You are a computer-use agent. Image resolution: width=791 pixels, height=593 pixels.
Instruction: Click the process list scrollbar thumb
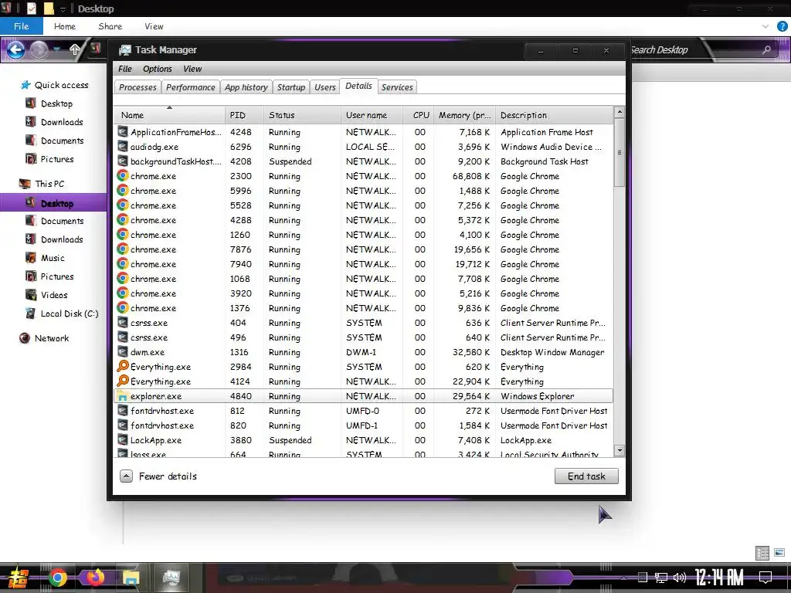coord(620,153)
